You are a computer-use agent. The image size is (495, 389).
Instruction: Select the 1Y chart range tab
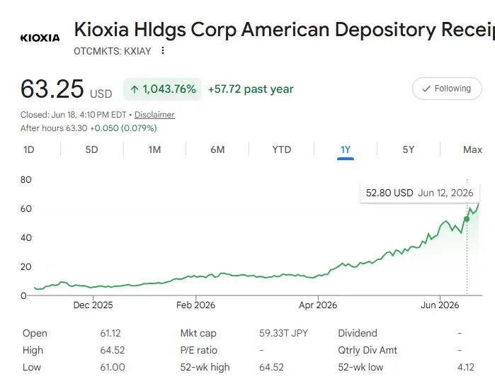coord(346,150)
